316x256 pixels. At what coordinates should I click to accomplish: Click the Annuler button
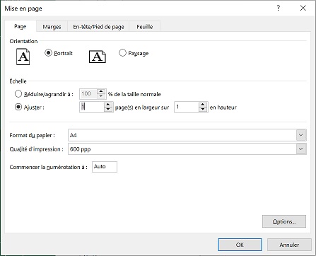click(289, 245)
